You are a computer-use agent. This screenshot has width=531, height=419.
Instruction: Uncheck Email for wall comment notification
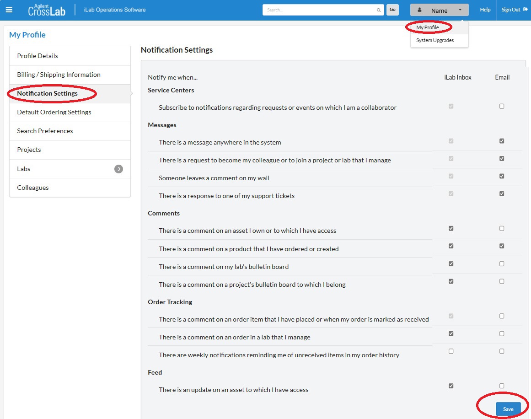[x=502, y=176]
